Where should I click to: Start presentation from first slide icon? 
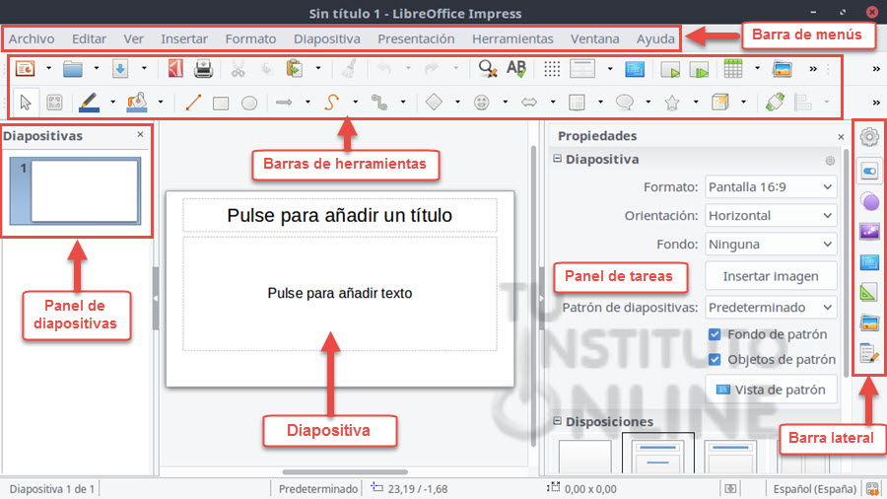pyautogui.click(x=670, y=69)
